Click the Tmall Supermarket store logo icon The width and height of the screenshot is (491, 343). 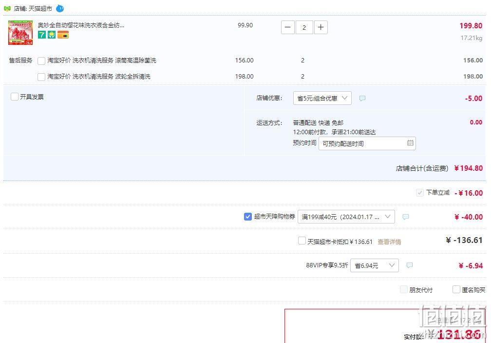tap(7, 8)
